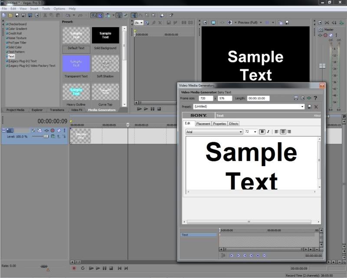347x278 pixels.
Task: Select Credit Roll generator in list
Action: pyautogui.click(x=15, y=33)
